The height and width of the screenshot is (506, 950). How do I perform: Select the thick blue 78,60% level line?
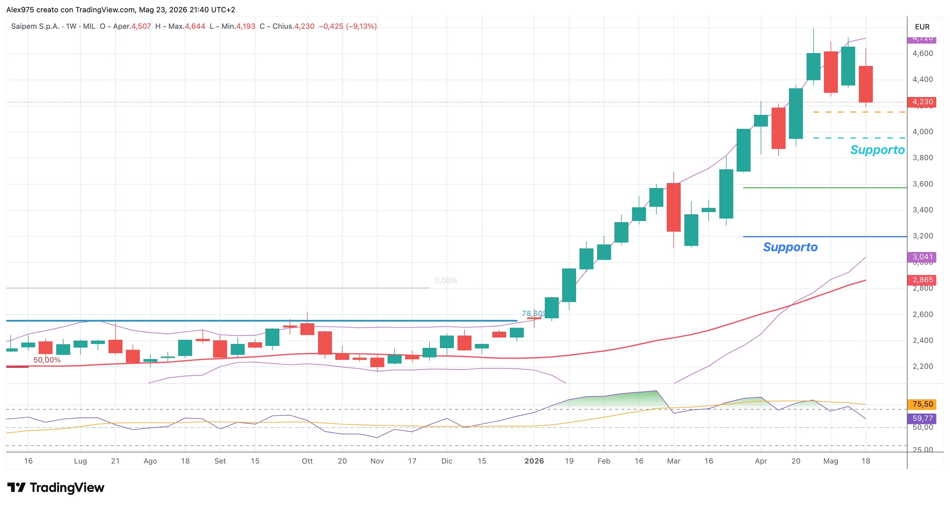tap(261, 321)
